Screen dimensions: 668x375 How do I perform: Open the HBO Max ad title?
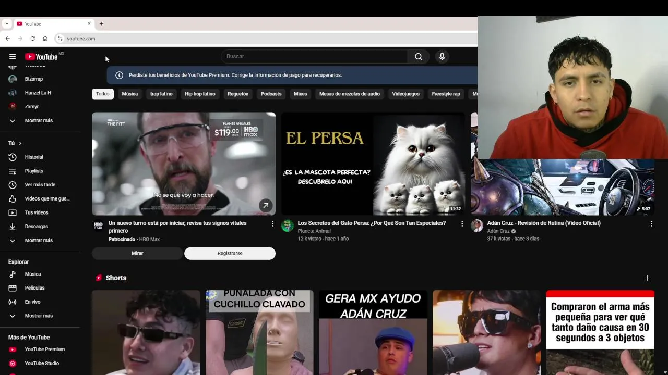177,227
